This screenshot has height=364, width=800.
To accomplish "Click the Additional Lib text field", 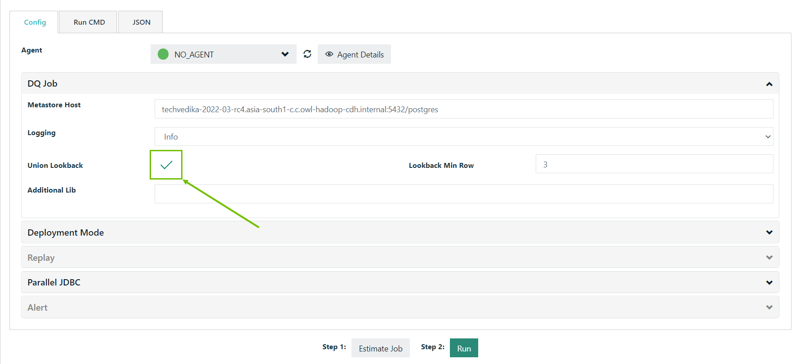I will point(463,194).
